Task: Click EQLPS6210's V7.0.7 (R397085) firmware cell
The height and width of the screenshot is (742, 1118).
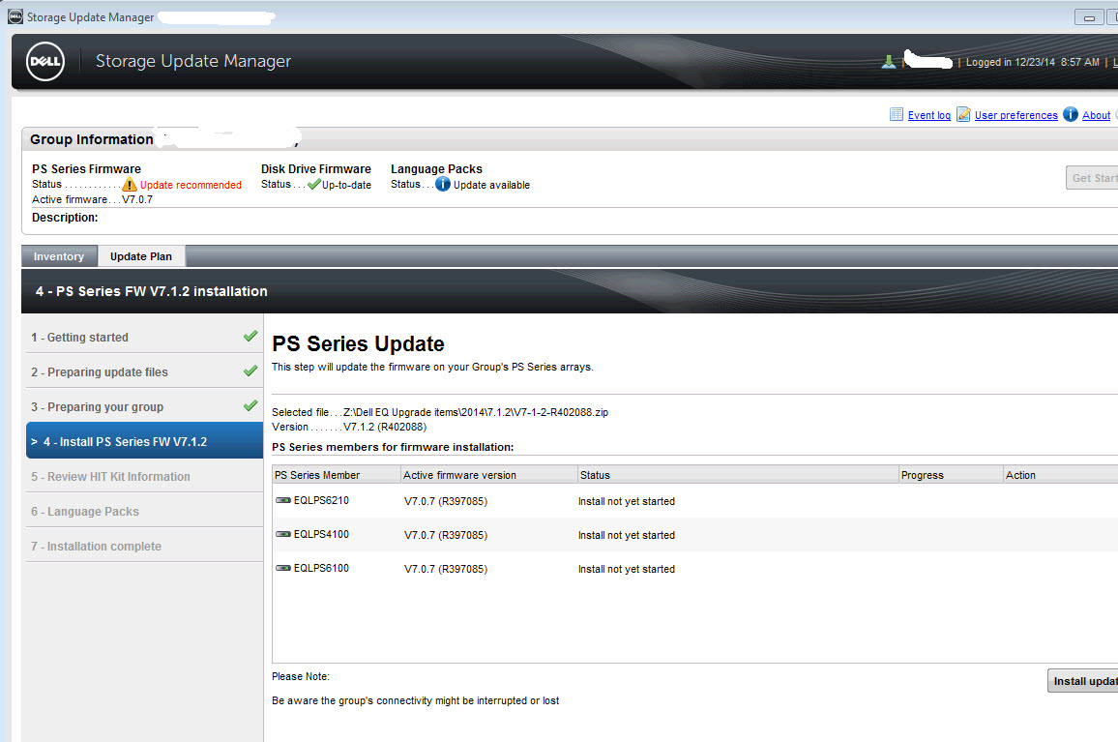Action: [446, 501]
